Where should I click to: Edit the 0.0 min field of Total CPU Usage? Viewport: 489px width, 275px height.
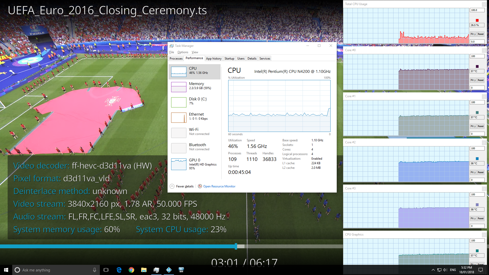click(x=477, y=42)
